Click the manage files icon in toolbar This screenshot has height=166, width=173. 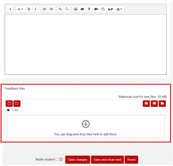coord(103,9)
